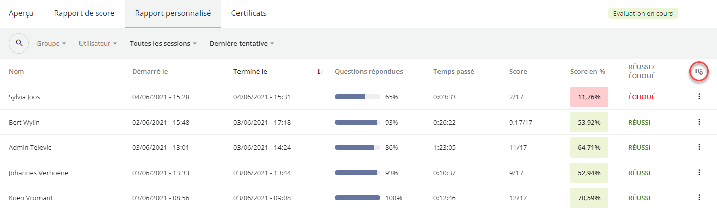Expand the Utilisateur filter dropdown

click(x=98, y=44)
